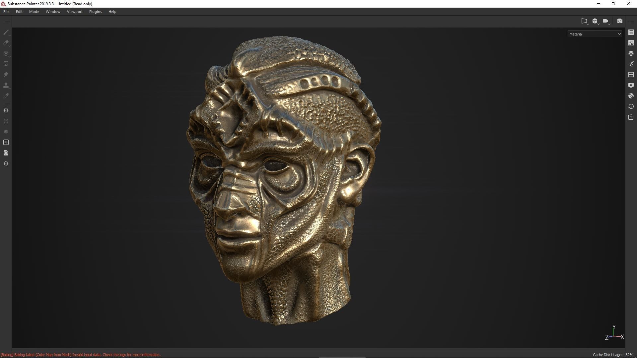Click the XYZ axis gizmo in viewport
Image resolution: width=637 pixels, height=358 pixels.
(614, 333)
